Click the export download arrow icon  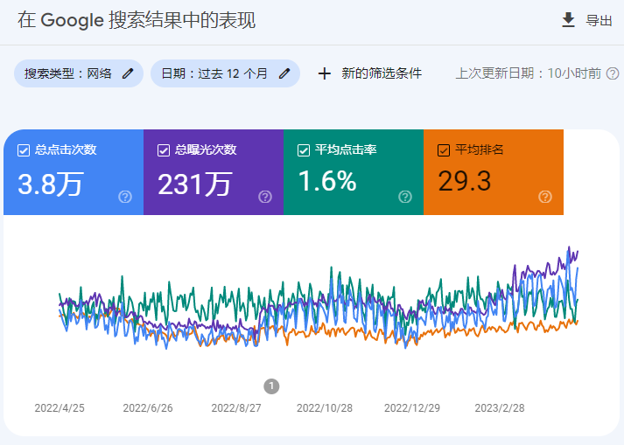click(x=568, y=20)
